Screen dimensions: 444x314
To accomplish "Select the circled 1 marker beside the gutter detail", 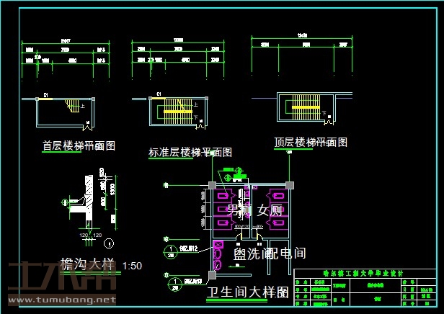I will point(109,243).
